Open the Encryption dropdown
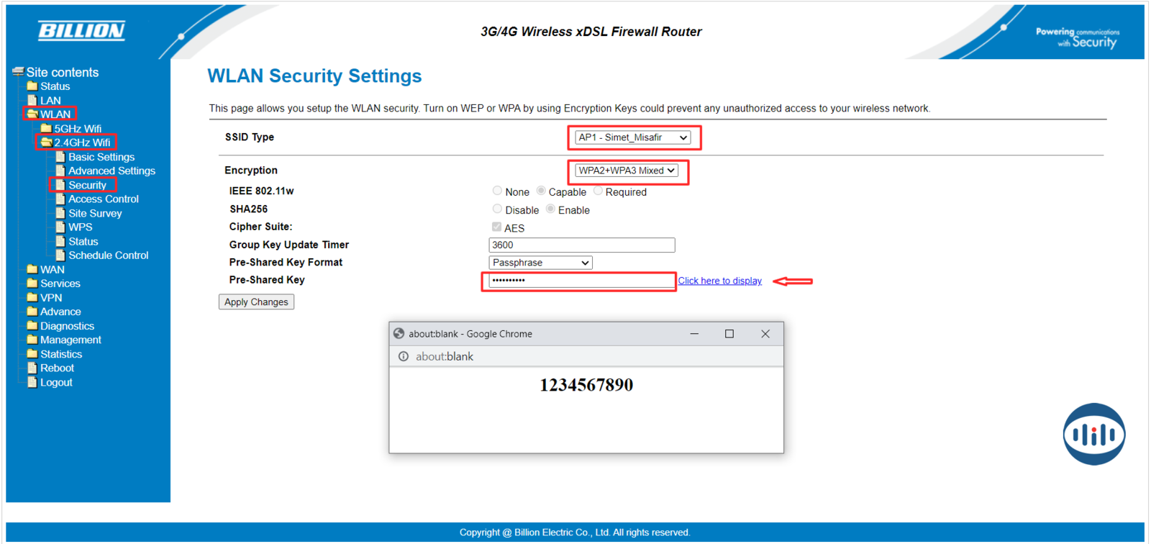The width and height of the screenshot is (1151, 544). pyautogui.click(x=627, y=171)
